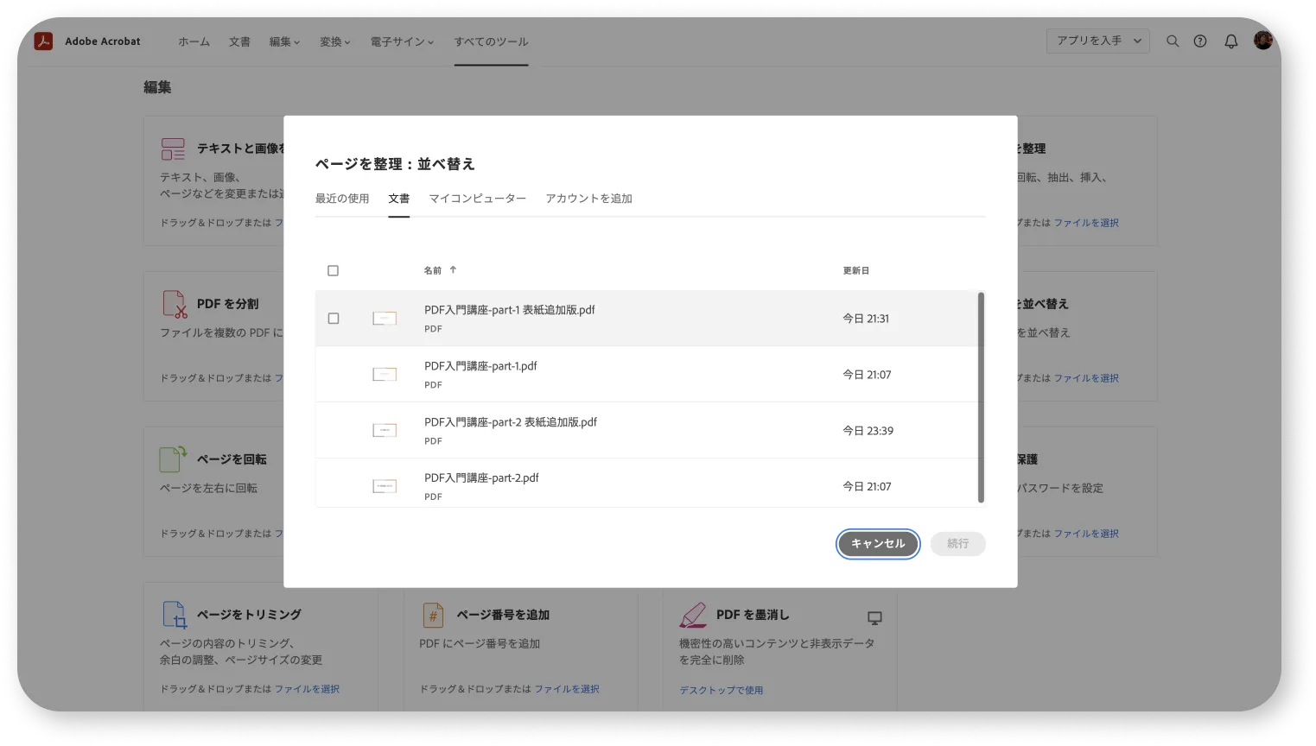Image resolution: width=1316 pixels, height=746 pixels.
Task: Click the 続行 button
Action: [x=957, y=544]
